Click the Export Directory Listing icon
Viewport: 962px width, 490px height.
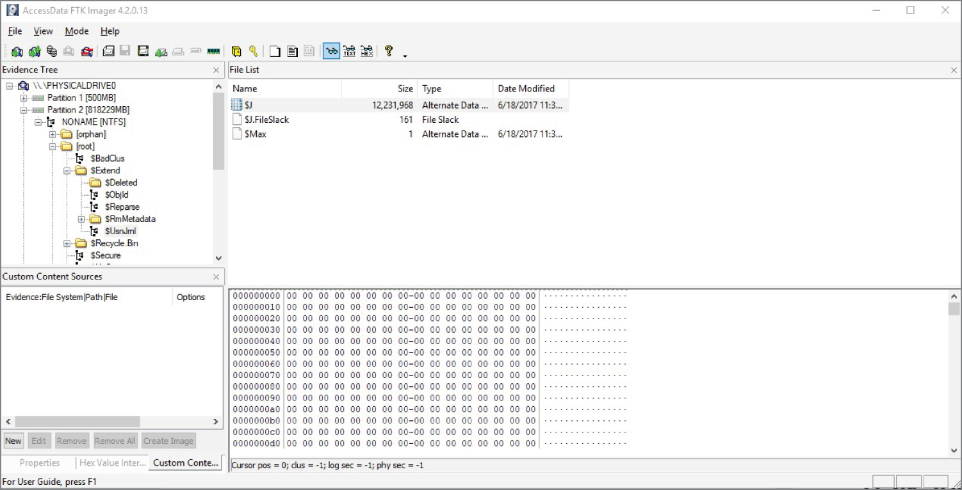point(309,51)
